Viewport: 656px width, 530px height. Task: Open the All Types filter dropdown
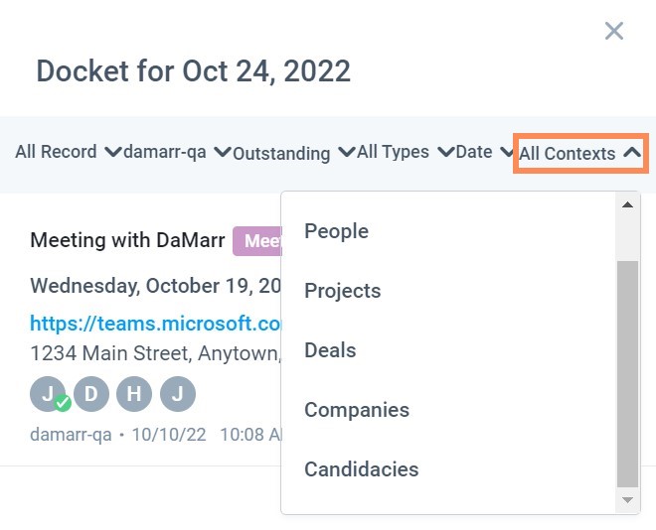pyautogui.click(x=406, y=152)
